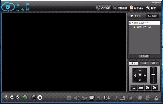The height and width of the screenshot is (104, 163).
Task: Toggle the speaker audio icon
Action: tap(77, 98)
